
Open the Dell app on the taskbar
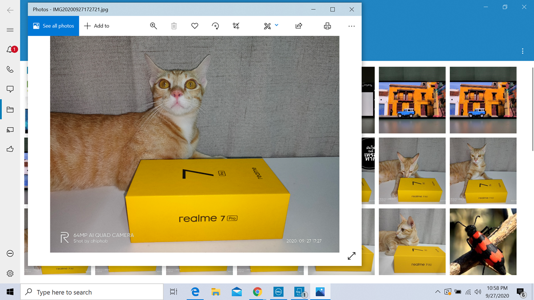tap(279, 292)
